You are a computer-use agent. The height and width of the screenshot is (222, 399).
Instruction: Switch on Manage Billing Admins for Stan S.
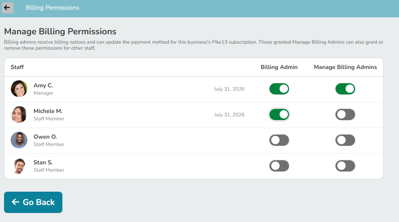(345, 166)
